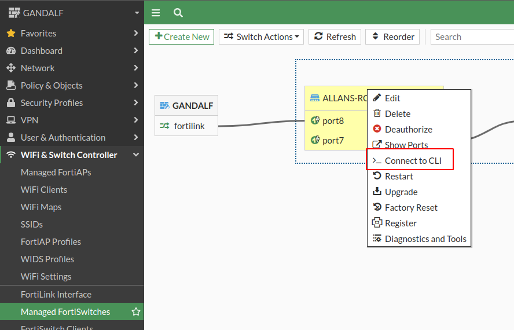The height and width of the screenshot is (330, 514).
Task: Click the favorite star beside Managed FortiSwitches
Action: 136,312
